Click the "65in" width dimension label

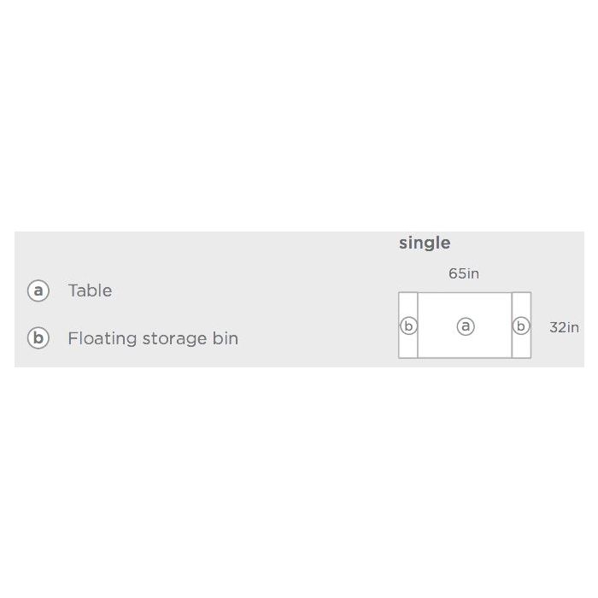(x=464, y=274)
